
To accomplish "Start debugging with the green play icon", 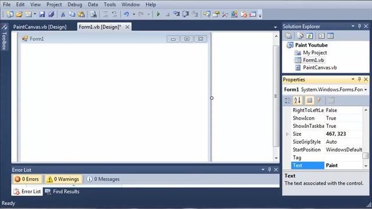I will click(158, 14).
